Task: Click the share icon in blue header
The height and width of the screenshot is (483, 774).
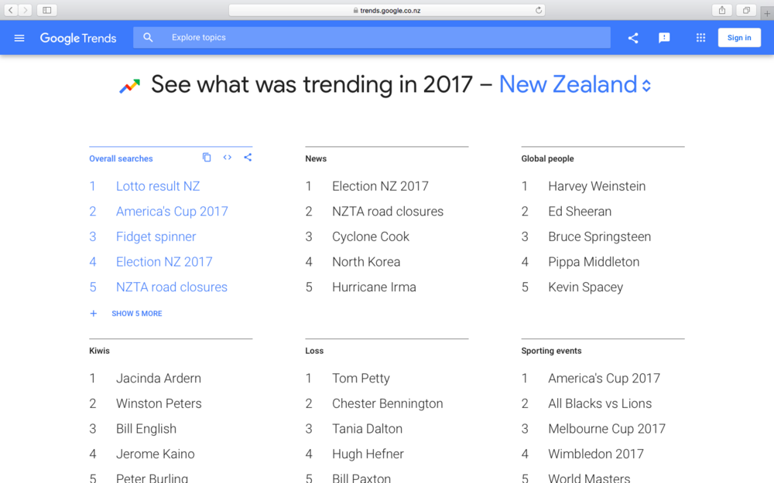Action: click(x=633, y=38)
